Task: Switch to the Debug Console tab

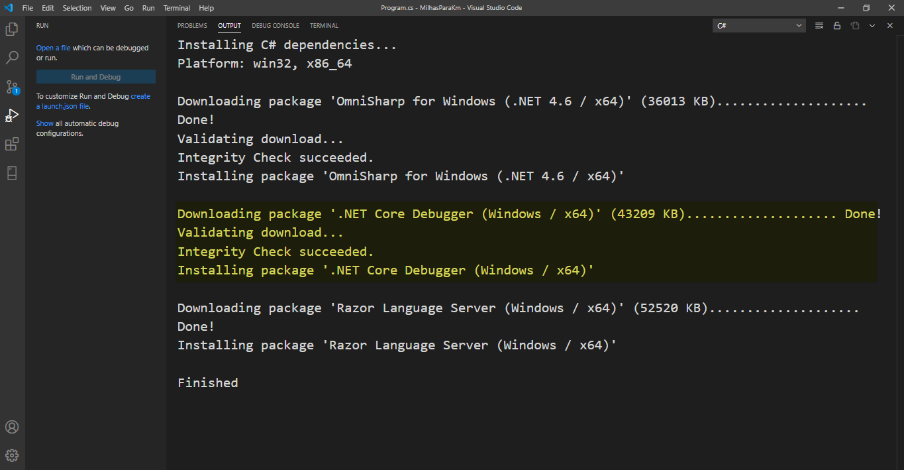Action: click(x=276, y=26)
